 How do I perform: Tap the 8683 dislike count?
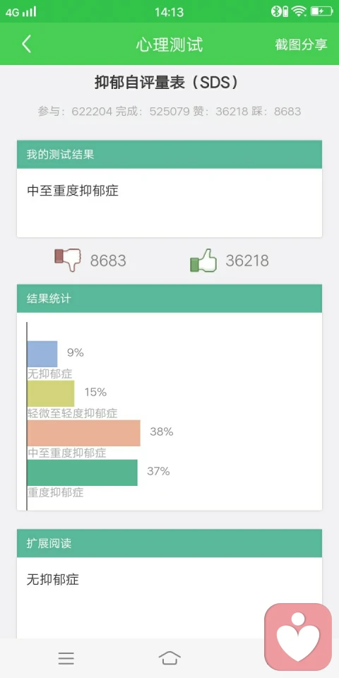click(x=108, y=261)
